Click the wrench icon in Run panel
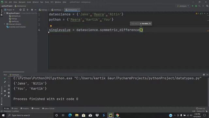Screen dimensions: 209x118 pos(5,82)
